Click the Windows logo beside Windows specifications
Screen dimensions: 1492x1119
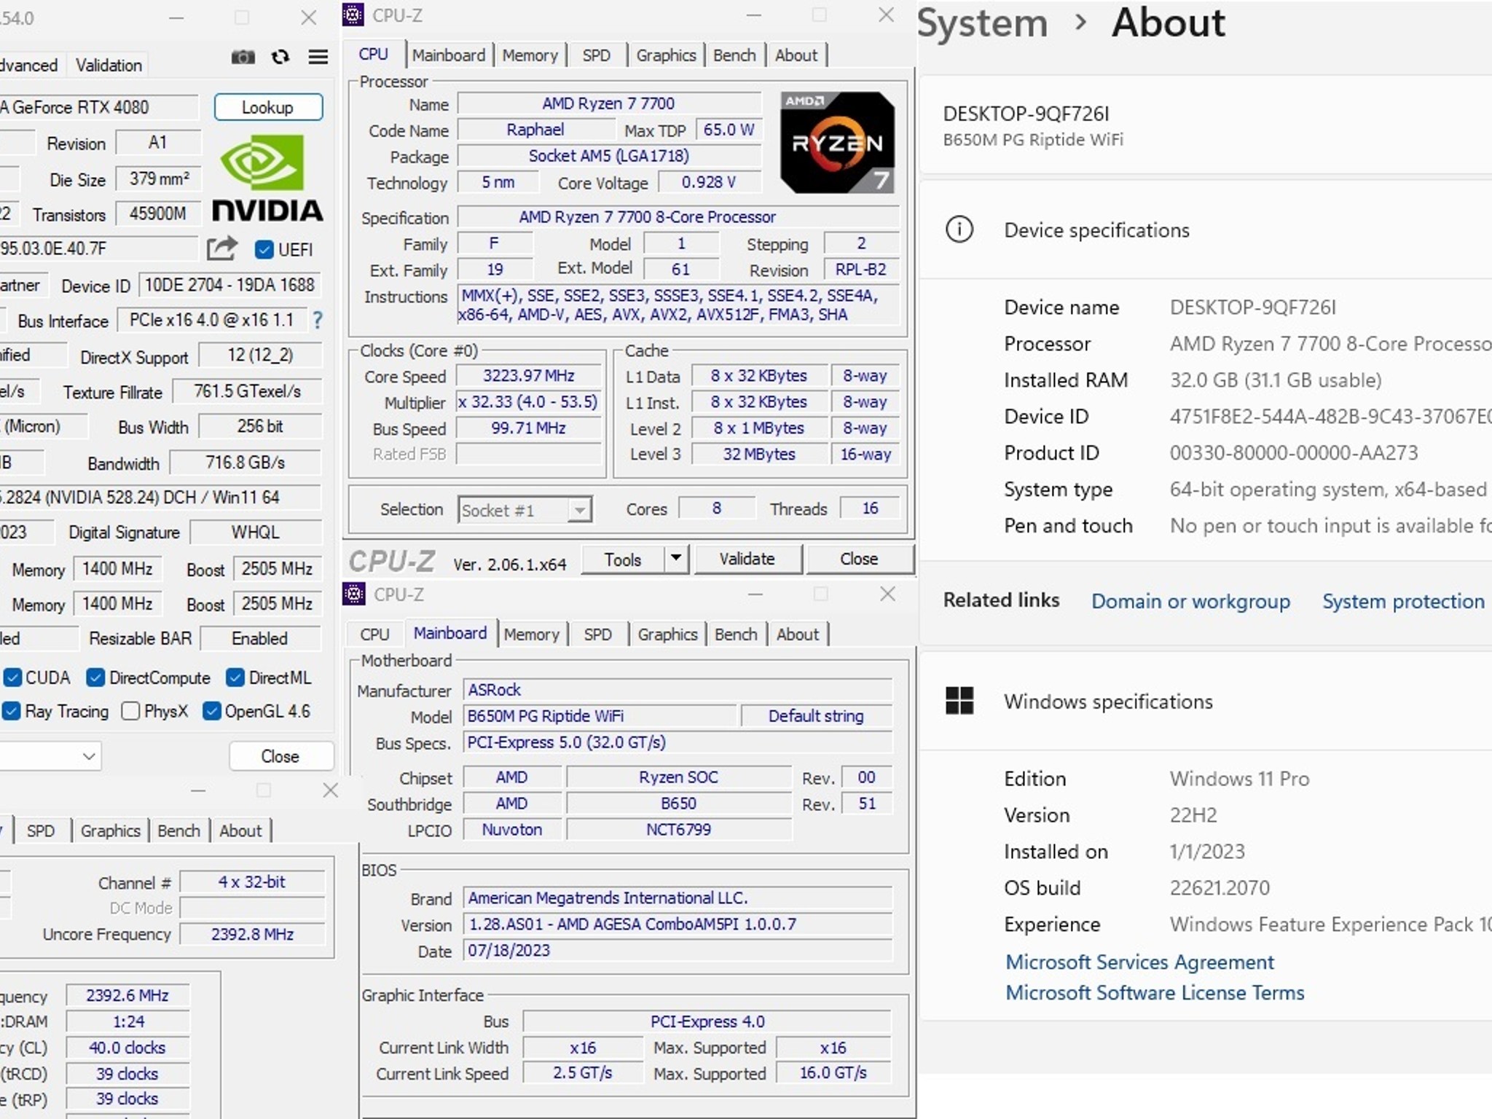[x=959, y=701]
